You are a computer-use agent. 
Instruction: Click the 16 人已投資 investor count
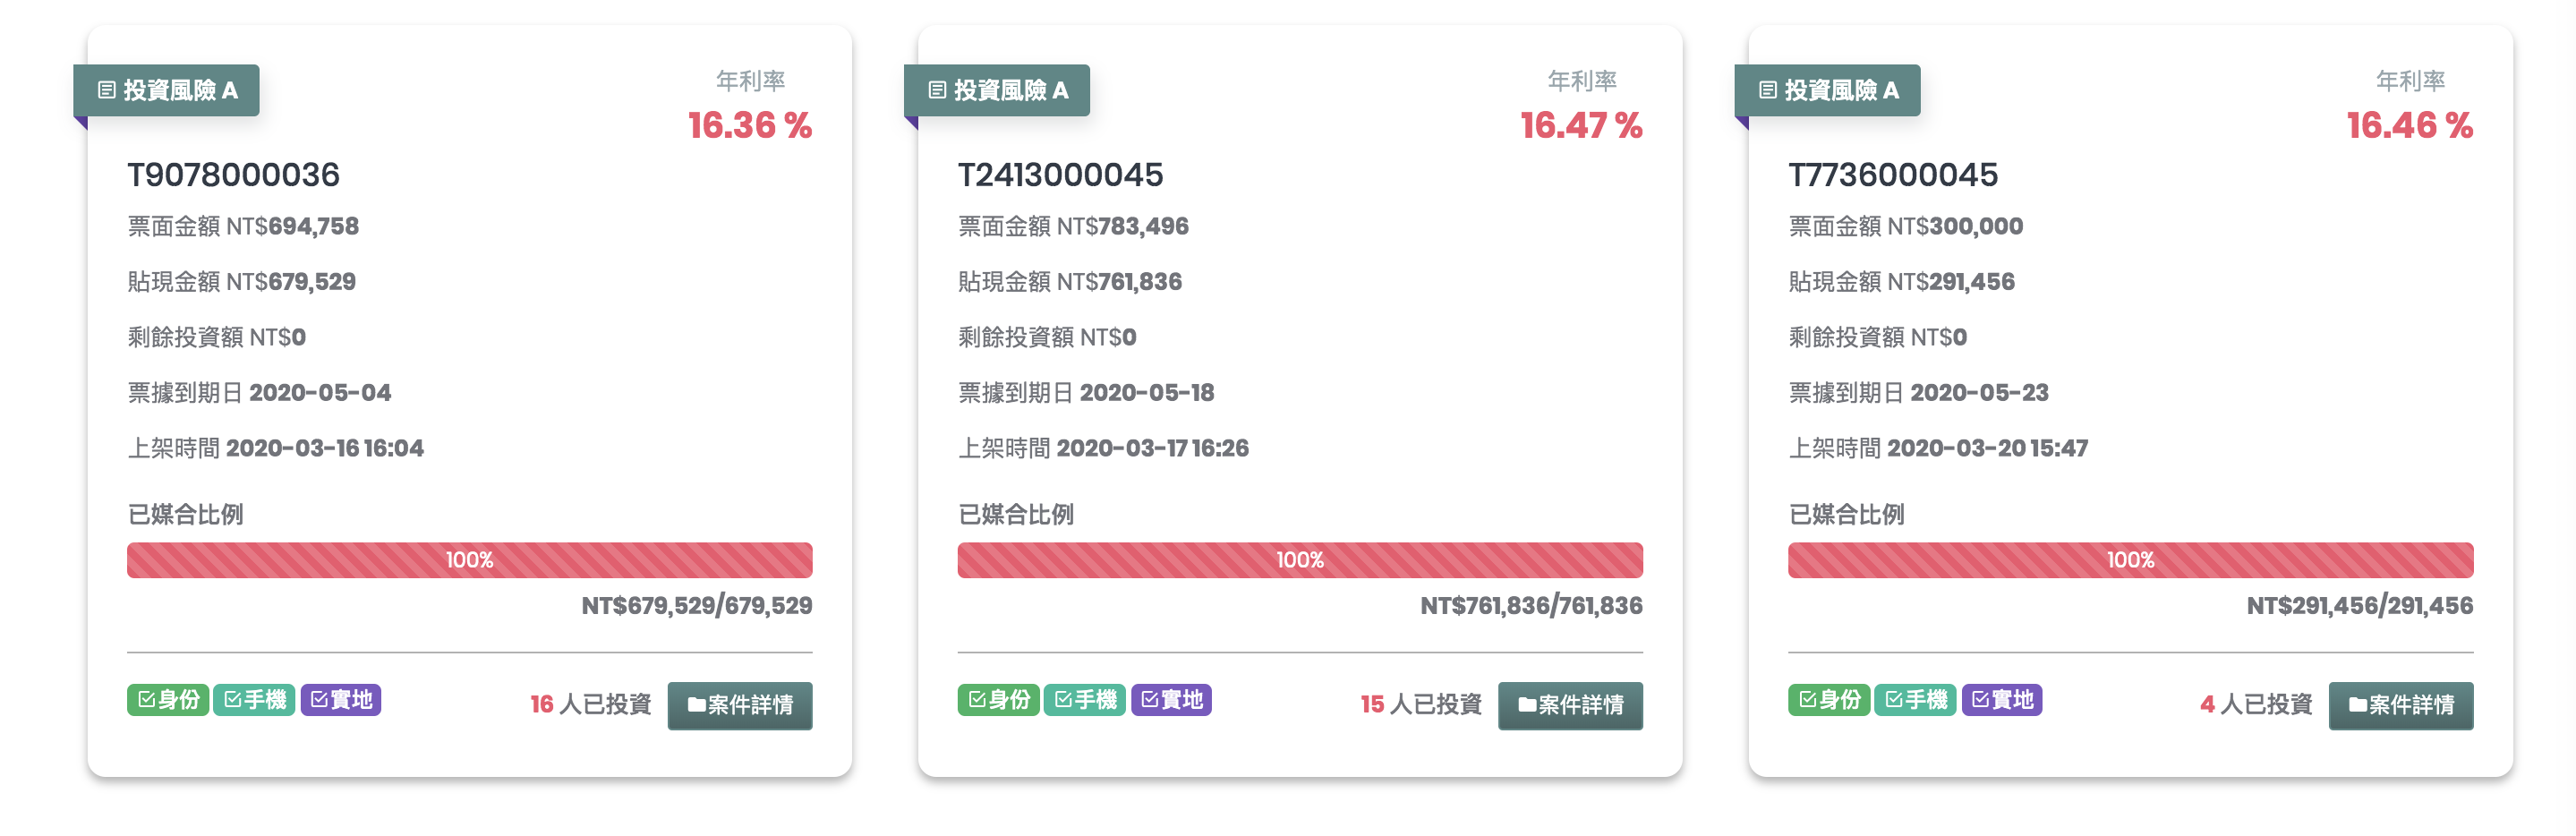(x=590, y=705)
